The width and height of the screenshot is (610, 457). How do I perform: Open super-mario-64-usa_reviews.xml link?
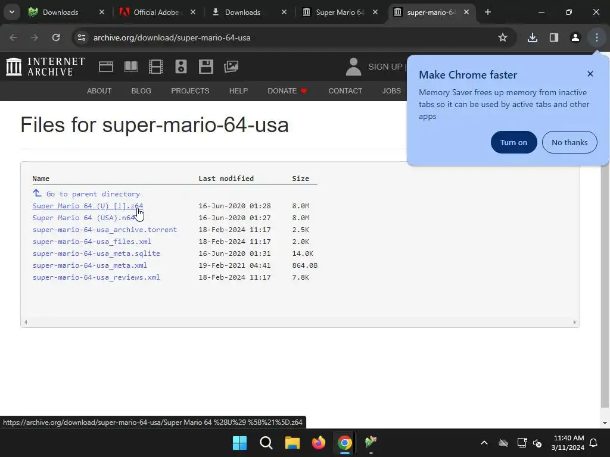tap(97, 277)
